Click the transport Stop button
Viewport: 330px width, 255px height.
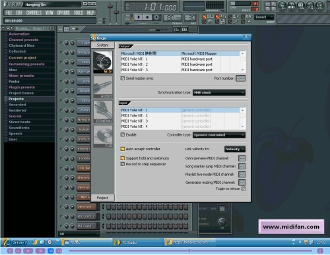pos(148,17)
